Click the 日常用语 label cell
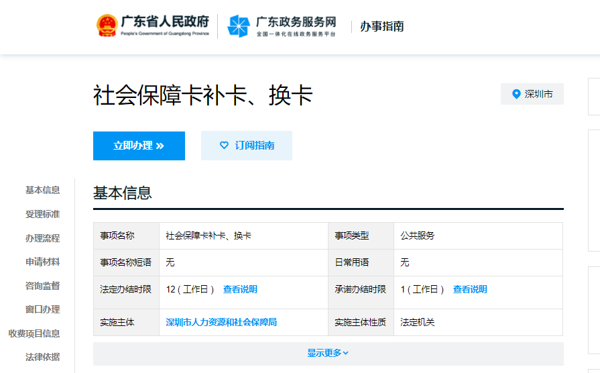The width and height of the screenshot is (600, 373). (361, 263)
